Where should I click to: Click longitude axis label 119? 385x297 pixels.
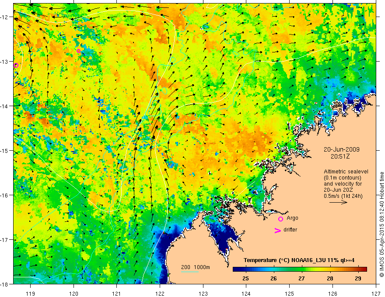point(31,294)
